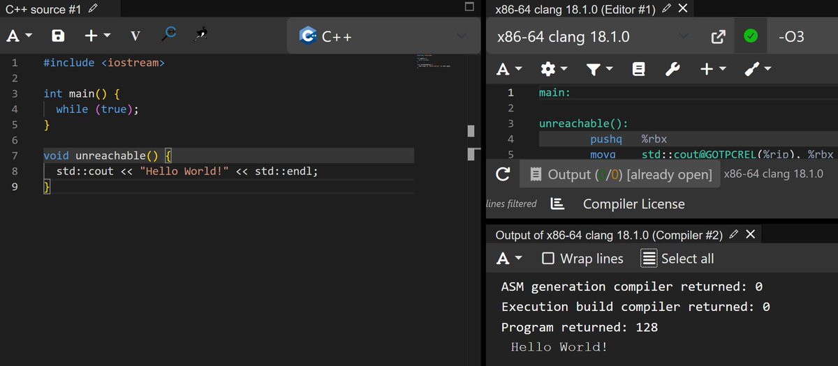Image resolution: width=838 pixels, height=366 pixels.
Task: Open compiler pane Add new menu
Action: click(x=714, y=69)
